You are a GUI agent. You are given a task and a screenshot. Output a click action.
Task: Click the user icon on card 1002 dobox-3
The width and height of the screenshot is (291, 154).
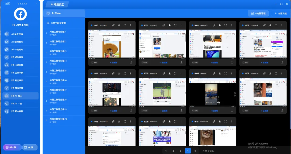[x=220, y=25]
